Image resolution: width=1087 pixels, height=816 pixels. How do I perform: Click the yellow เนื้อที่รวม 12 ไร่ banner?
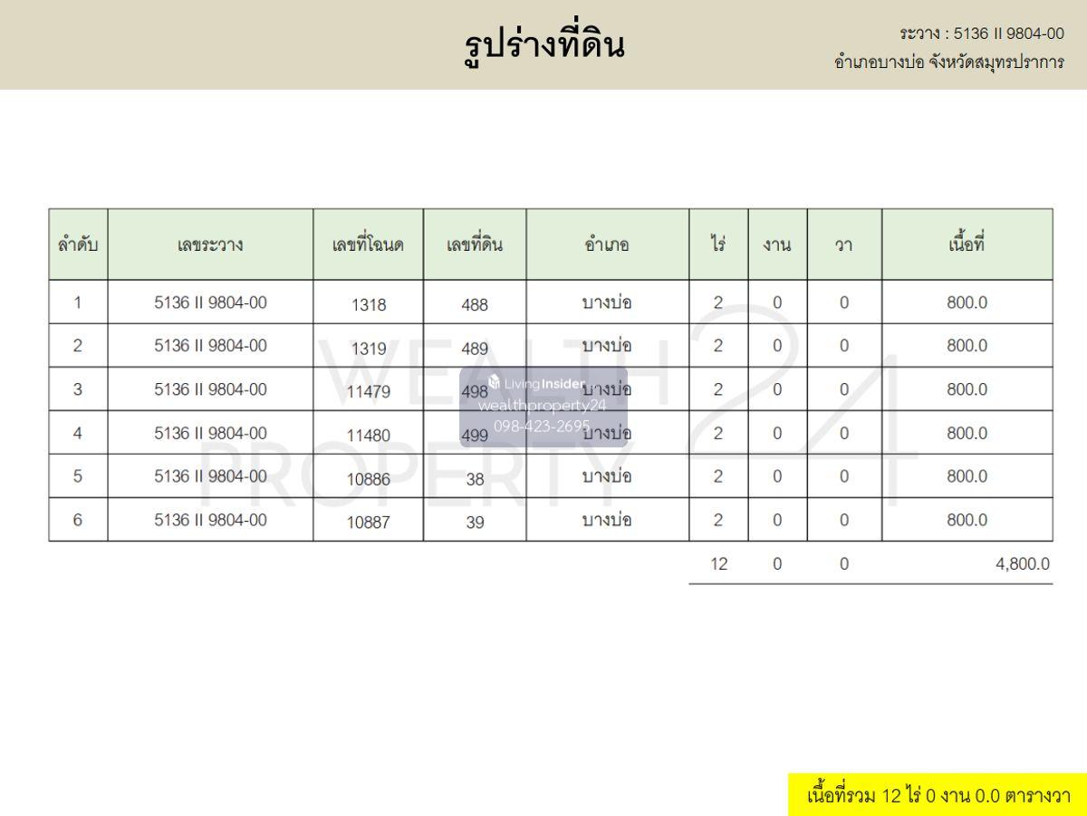pyautogui.click(x=938, y=796)
